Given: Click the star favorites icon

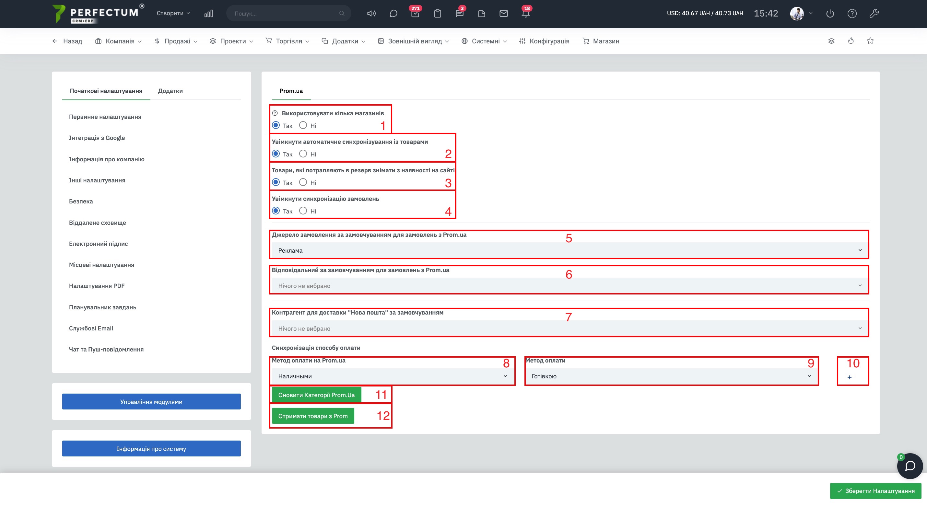Looking at the screenshot, I should (x=870, y=41).
